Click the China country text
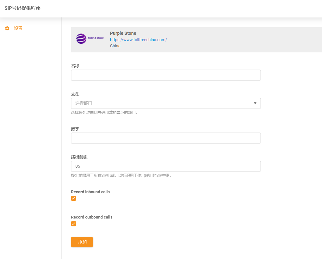Viewport: 322px width, 259px height. point(115,46)
